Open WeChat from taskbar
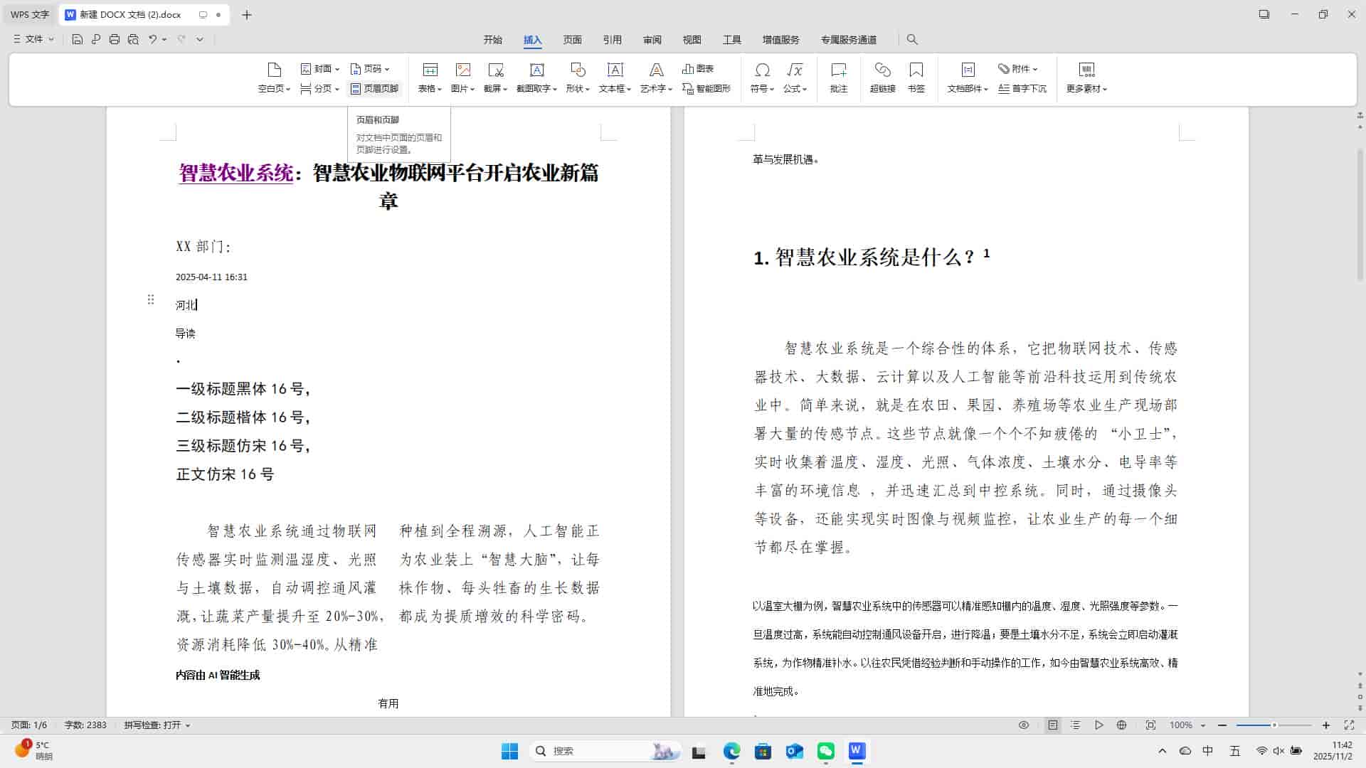1366x768 pixels. [825, 751]
